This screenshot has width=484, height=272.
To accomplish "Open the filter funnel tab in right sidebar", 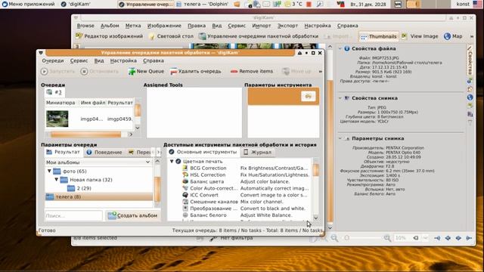I will (470, 122).
